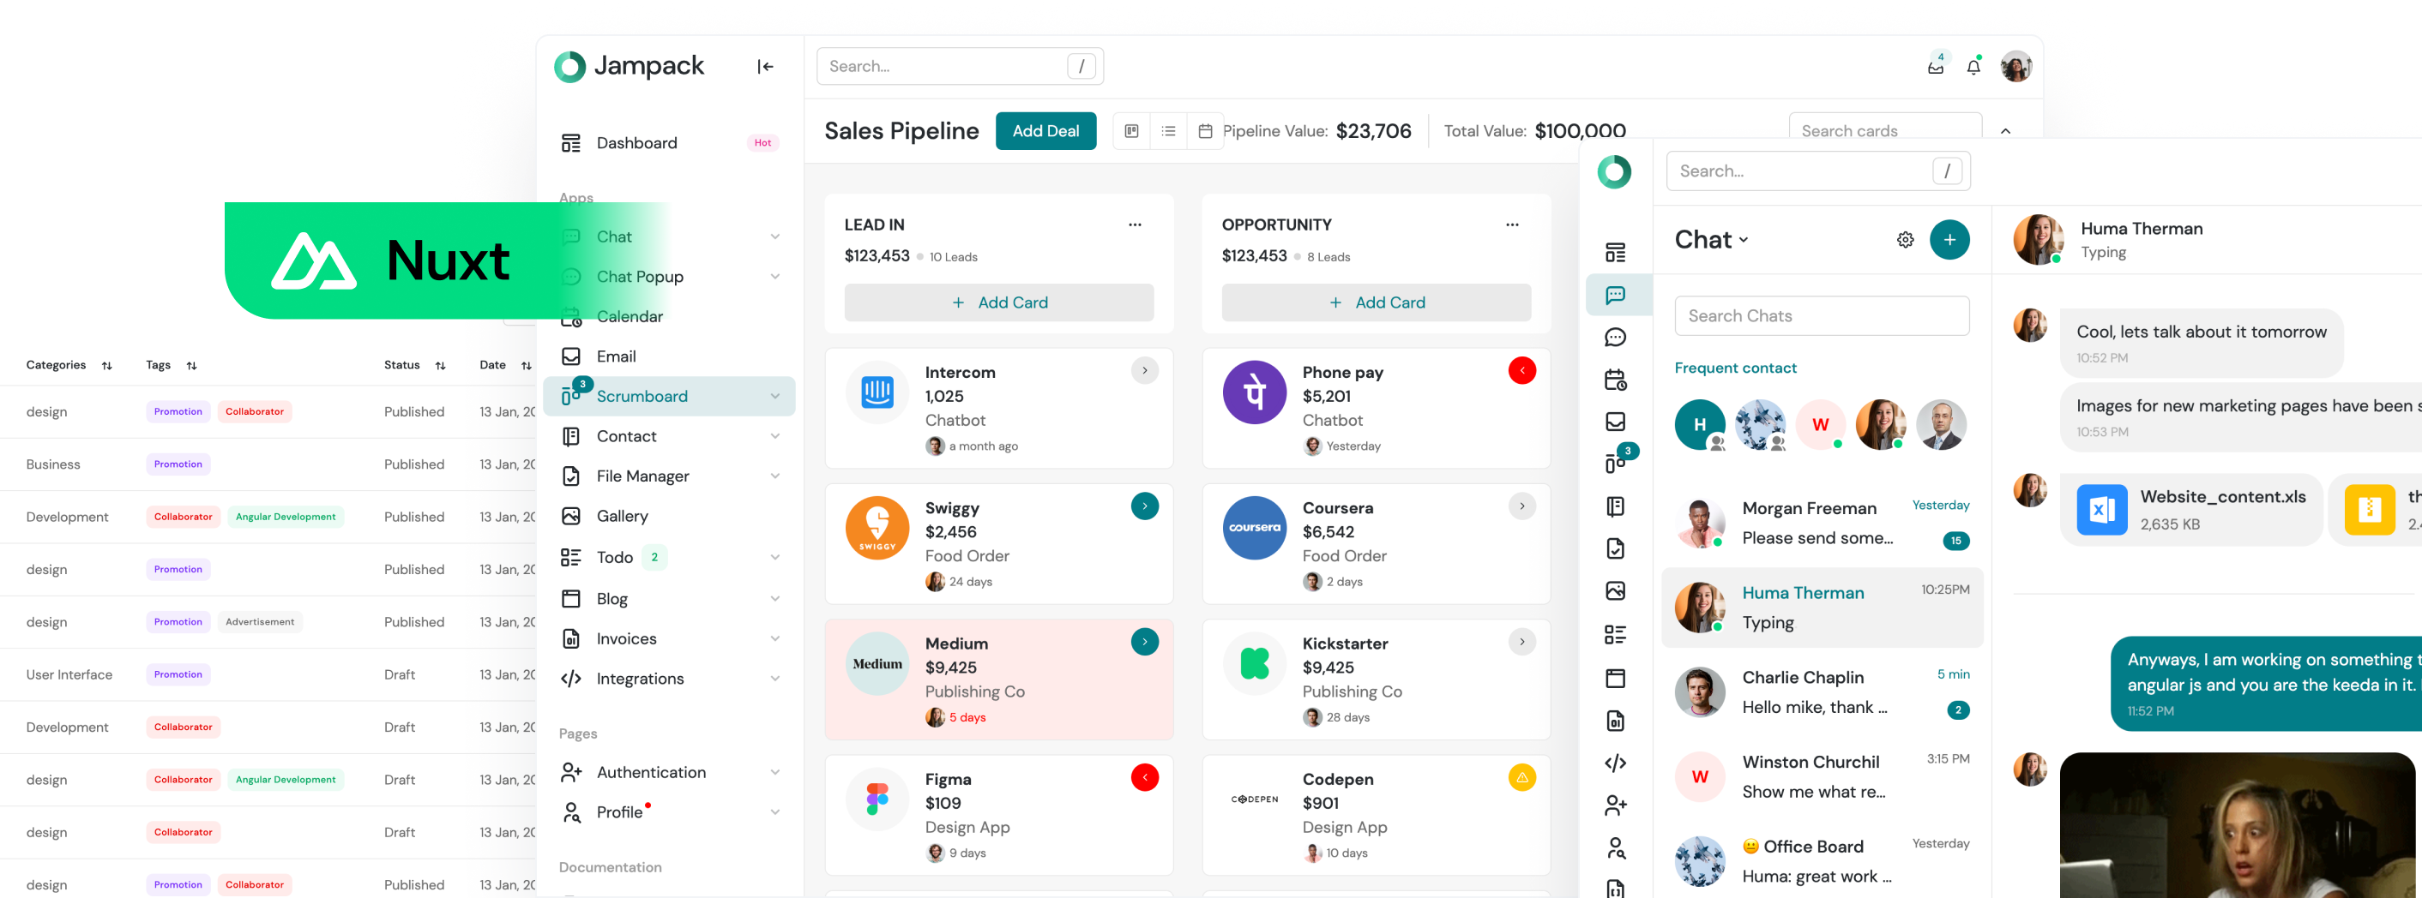The width and height of the screenshot is (2422, 898).
Task: Open LEAD IN column options menu
Action: 1135,224
